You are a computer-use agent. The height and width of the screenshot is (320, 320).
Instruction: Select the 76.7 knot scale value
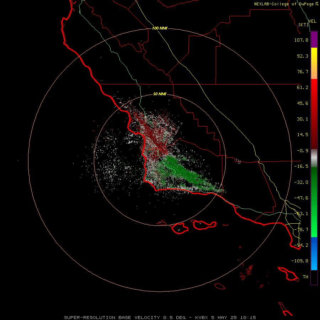pos(303,71)
